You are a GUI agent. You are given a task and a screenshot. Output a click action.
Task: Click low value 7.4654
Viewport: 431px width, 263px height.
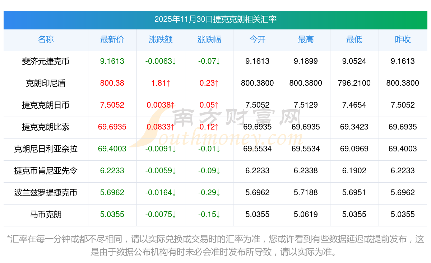(354, 105)
